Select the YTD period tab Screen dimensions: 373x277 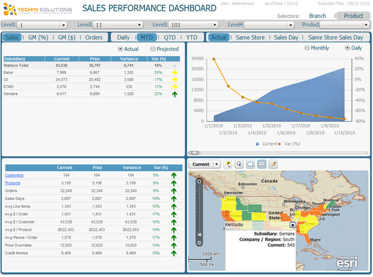tap(191, 38)
